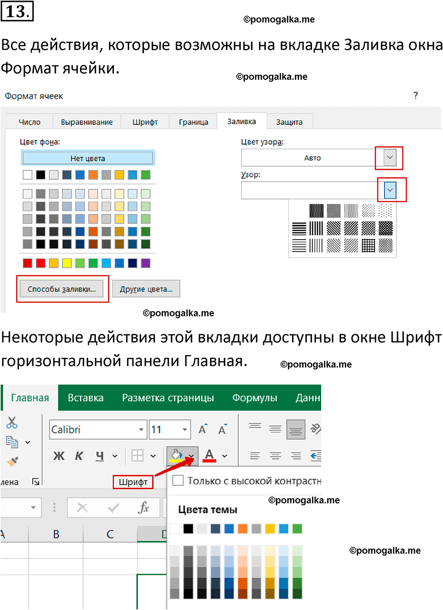Center text horizontally icon
The height and width of the screenshot is (610, 443).
(x=275, y=456)
